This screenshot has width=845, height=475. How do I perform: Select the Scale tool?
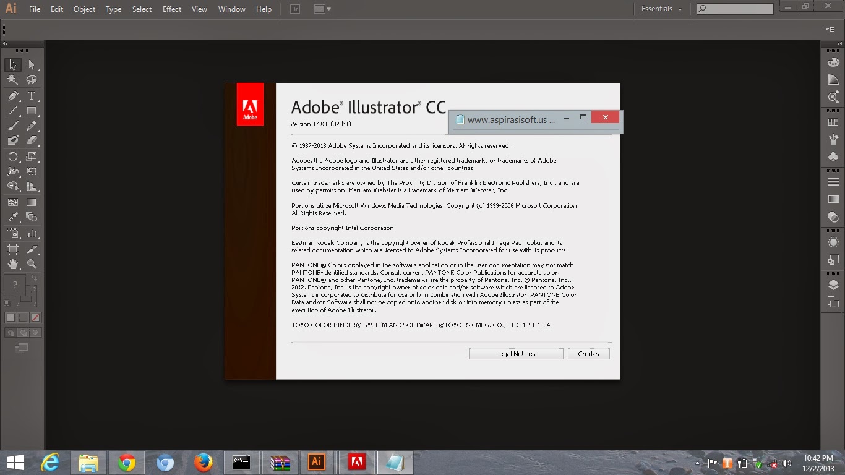[x=32, y=156]
